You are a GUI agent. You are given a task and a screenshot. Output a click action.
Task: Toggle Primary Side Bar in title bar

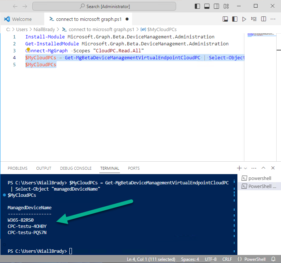(197, 6)
